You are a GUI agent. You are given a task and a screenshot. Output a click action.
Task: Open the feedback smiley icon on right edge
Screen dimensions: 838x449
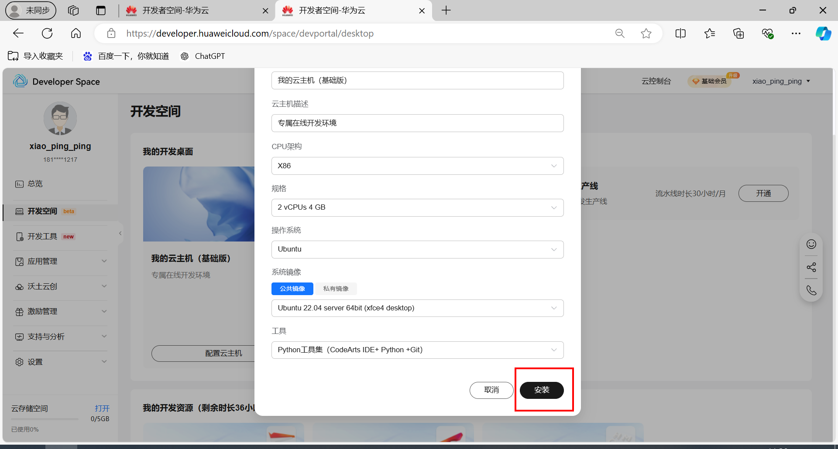811,244
